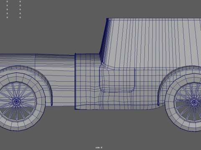Image resolution: width=201 pixels, height=150 pixels.
Task: Select the long hood mesh
Action: click(x=37, y=80)
